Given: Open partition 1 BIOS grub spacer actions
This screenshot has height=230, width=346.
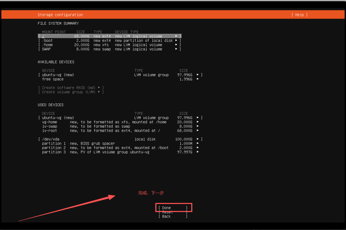Looking at the screenshot, I should tap(197, 143).
